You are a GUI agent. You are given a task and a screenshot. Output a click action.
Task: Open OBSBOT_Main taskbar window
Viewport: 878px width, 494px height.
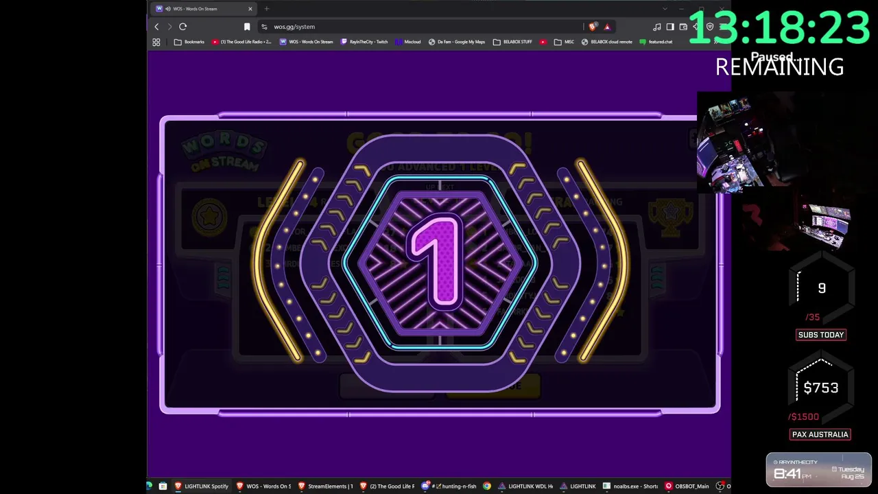tap(687, 486)
